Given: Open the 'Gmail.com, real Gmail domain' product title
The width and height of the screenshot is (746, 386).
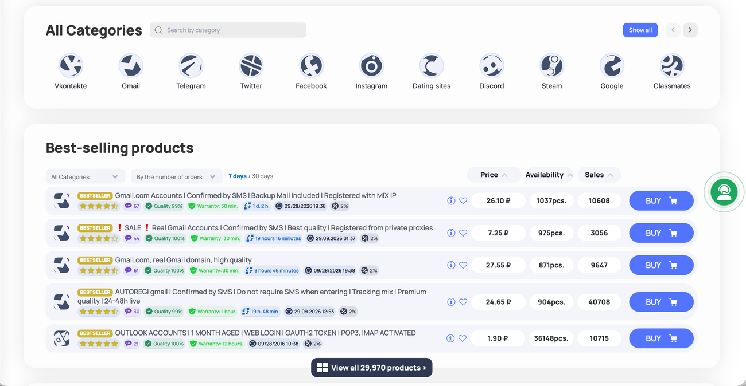Looking at the screenshot, I should tap(184, 260).
